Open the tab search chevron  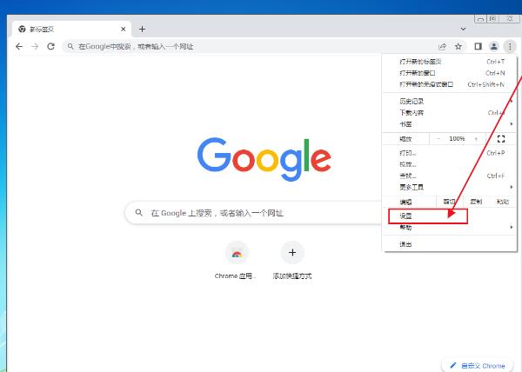[463, 30]
